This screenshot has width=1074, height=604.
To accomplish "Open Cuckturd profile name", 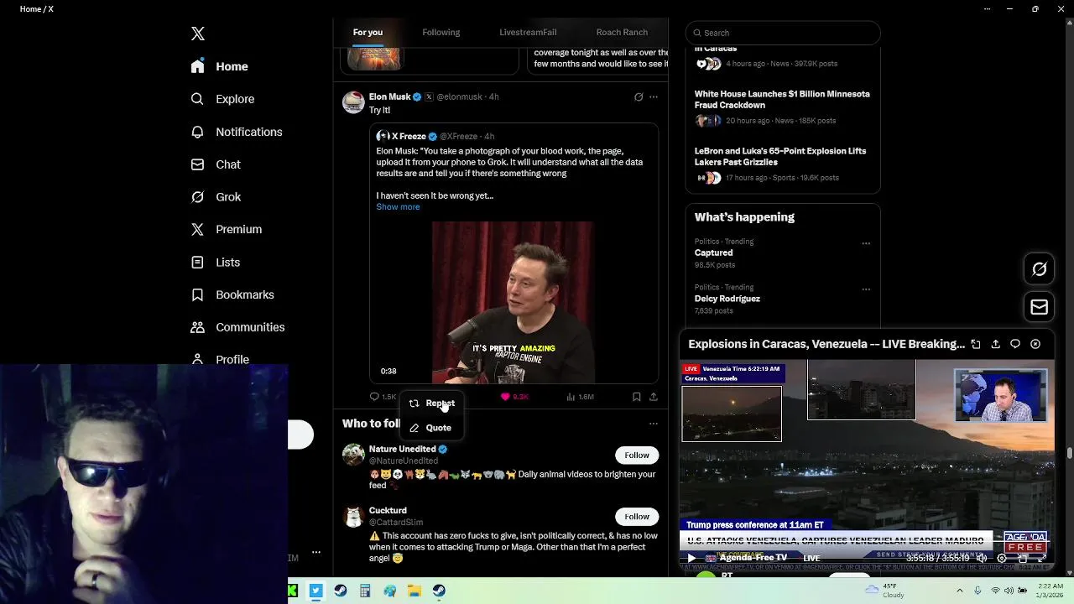I will [388, 510].
